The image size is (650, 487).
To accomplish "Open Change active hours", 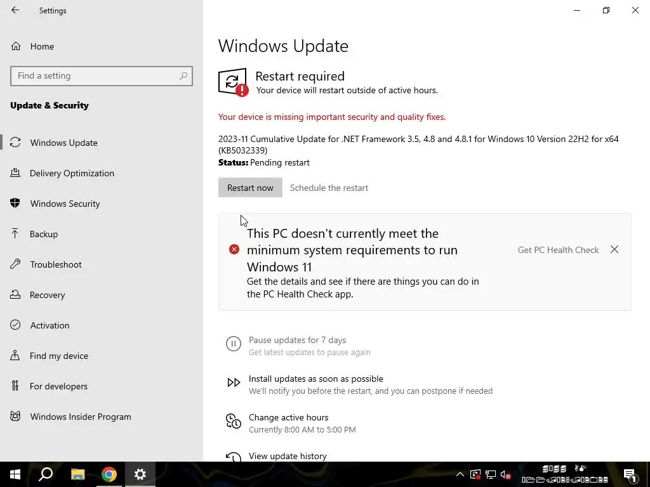I will click(289, 417).
